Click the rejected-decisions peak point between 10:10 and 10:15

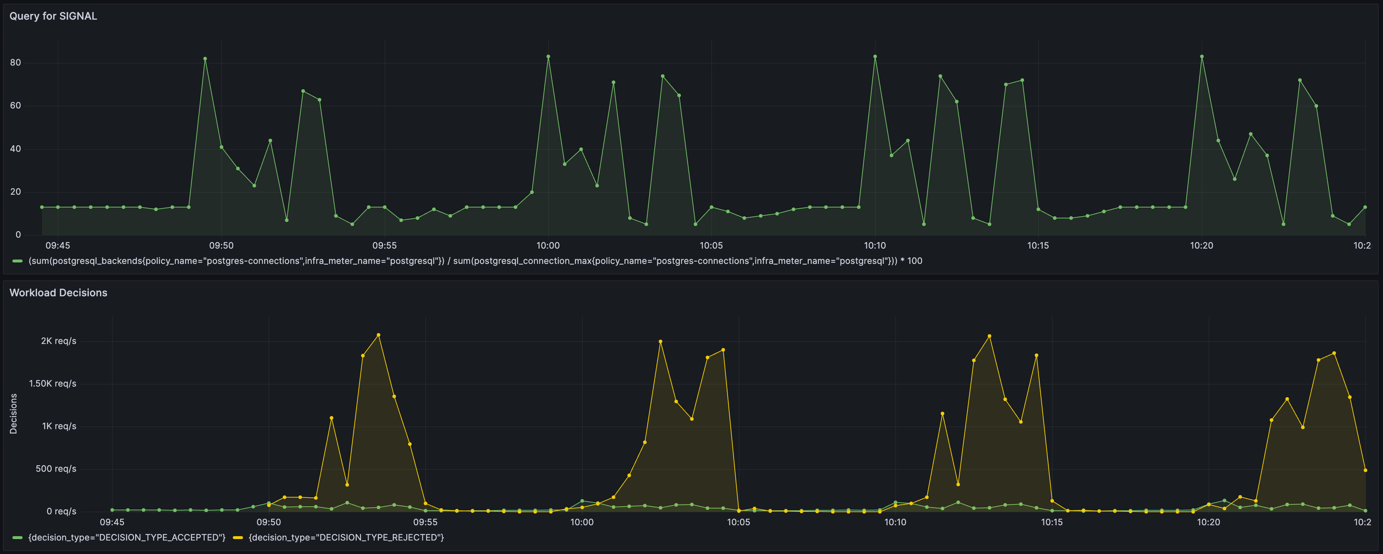(990, 336)
